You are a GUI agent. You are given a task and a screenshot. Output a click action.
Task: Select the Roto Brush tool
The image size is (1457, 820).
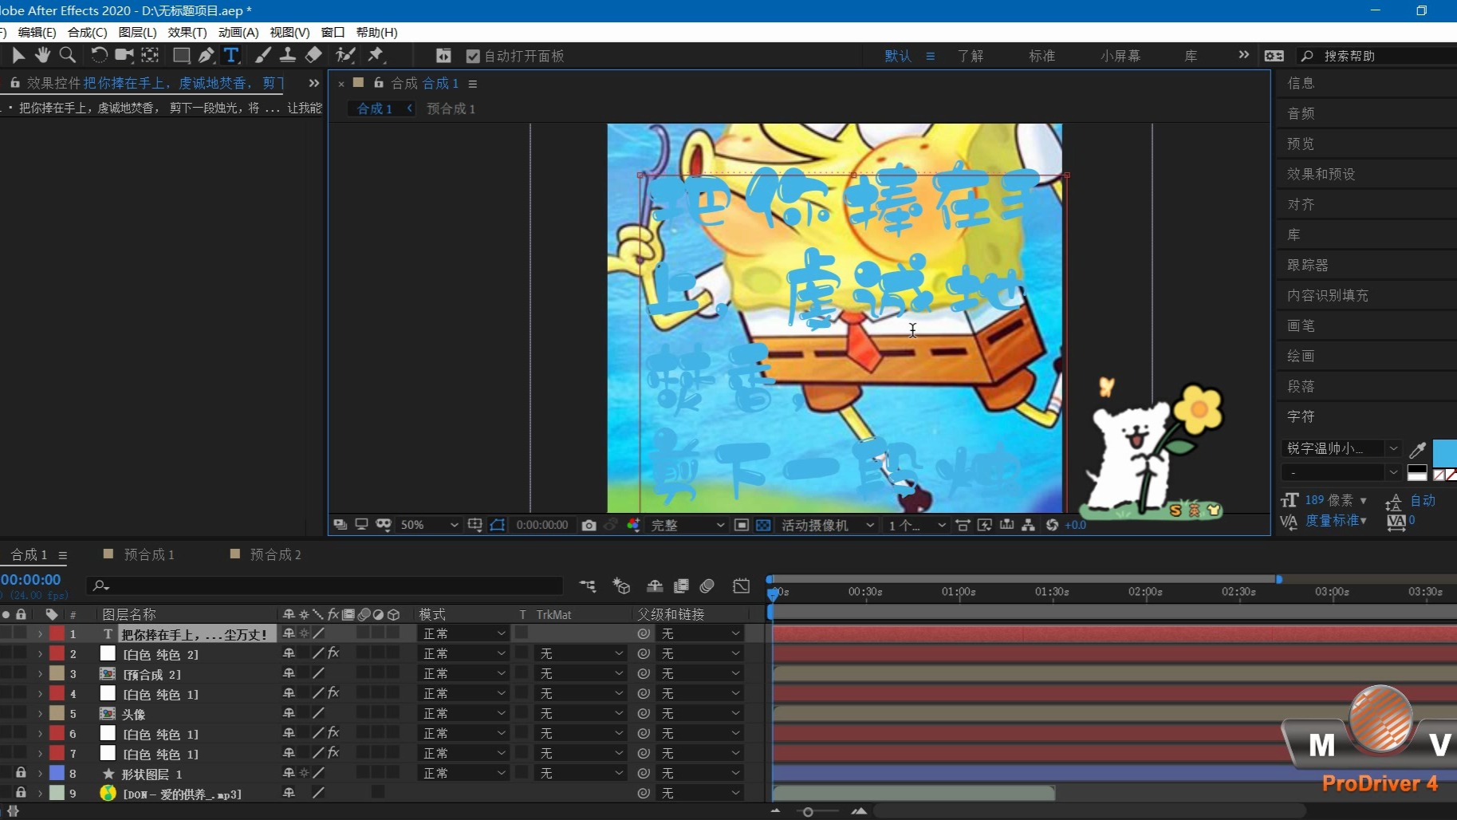345,55
